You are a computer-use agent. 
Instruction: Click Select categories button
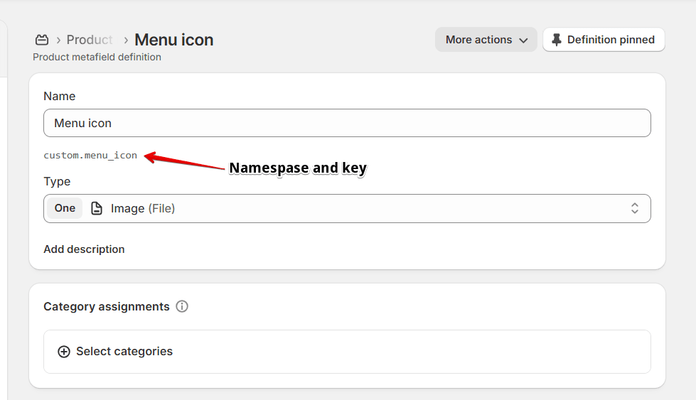pos(347,352)
